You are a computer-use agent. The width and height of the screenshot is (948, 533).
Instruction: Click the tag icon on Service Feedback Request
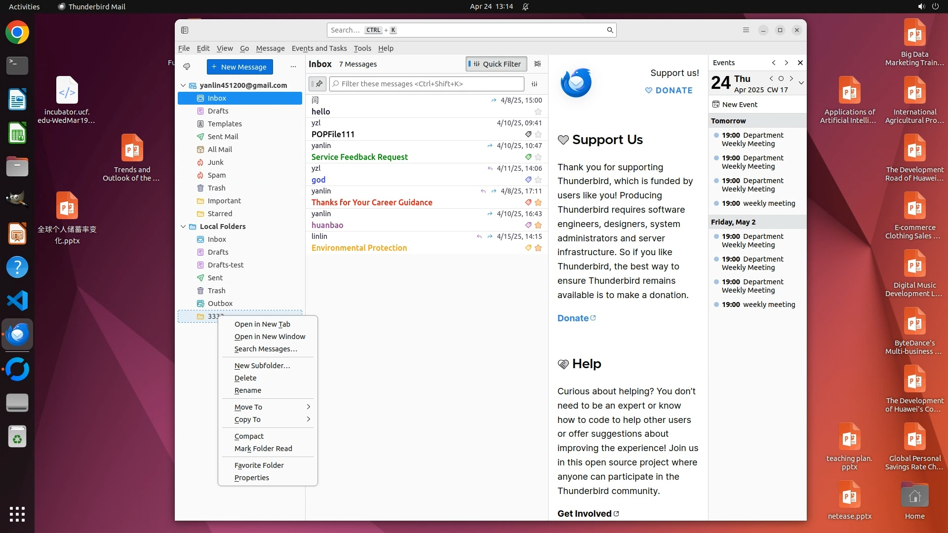[x=528, y=157]
